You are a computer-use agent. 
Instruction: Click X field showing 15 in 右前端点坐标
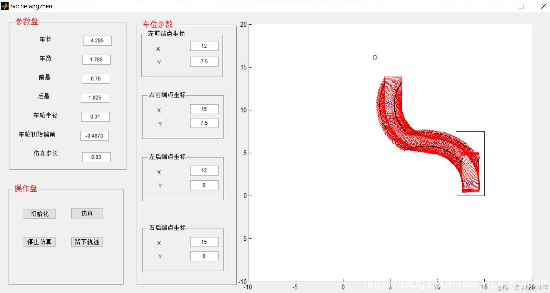tap(204, 109)
